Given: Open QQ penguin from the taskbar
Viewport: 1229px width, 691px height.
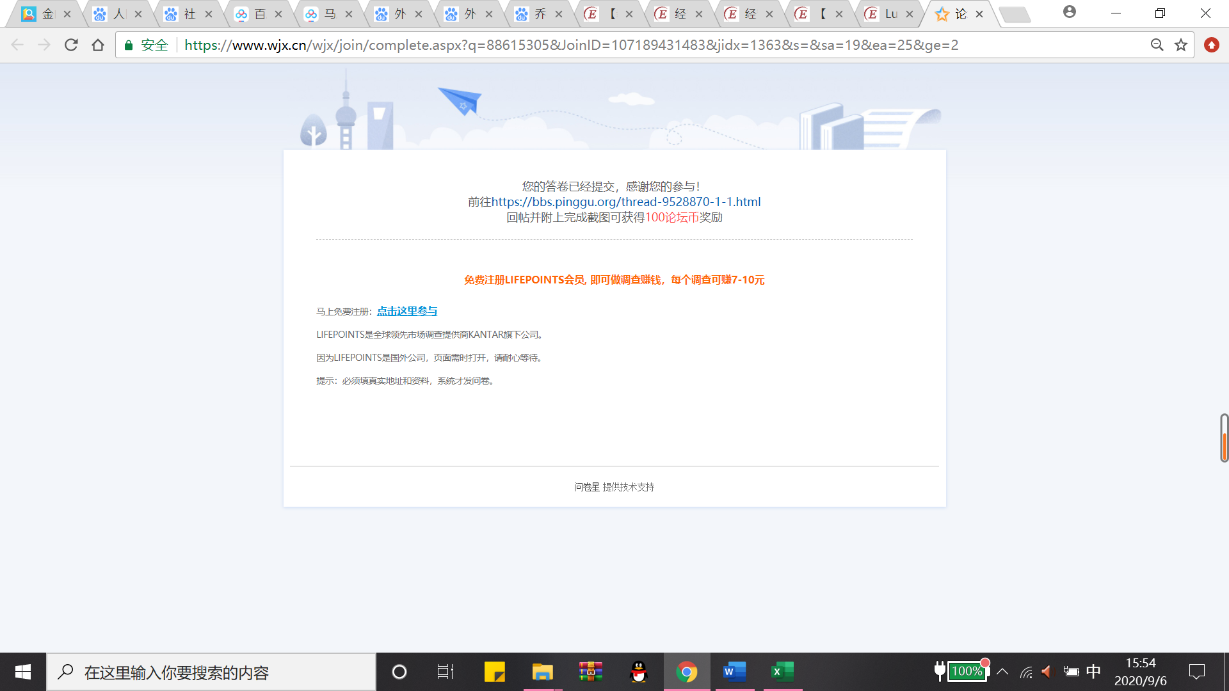Looking at the screenshot, I should tap(638, 672).
